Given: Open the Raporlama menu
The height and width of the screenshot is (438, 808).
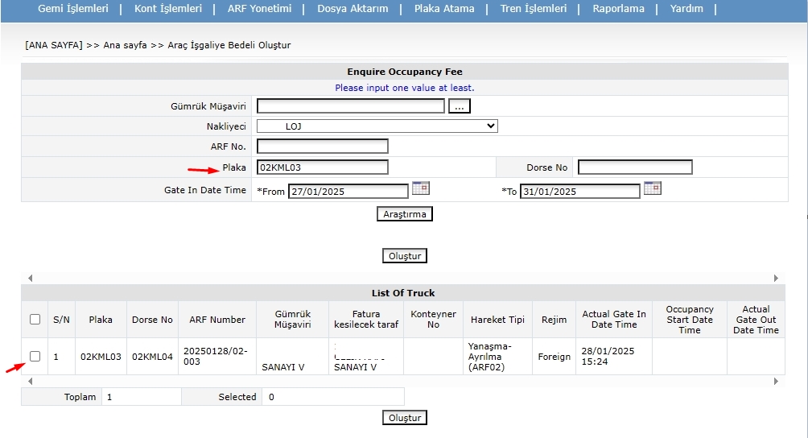Looking at the screenshot, I should point(618,9).
